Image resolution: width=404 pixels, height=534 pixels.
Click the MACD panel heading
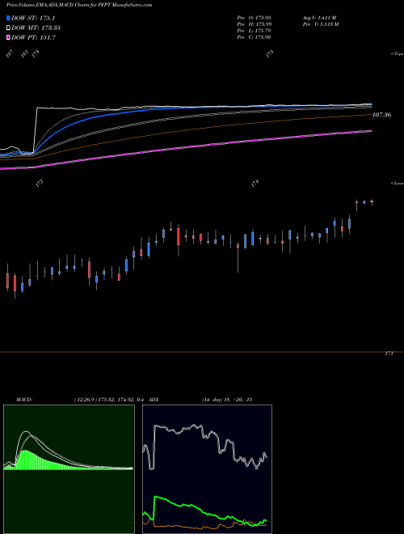(x=23, y=400)
